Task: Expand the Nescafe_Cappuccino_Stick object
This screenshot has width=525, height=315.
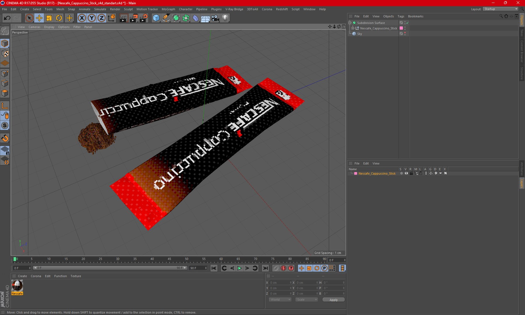Action: pyautogui.click(x=353, y=28)
